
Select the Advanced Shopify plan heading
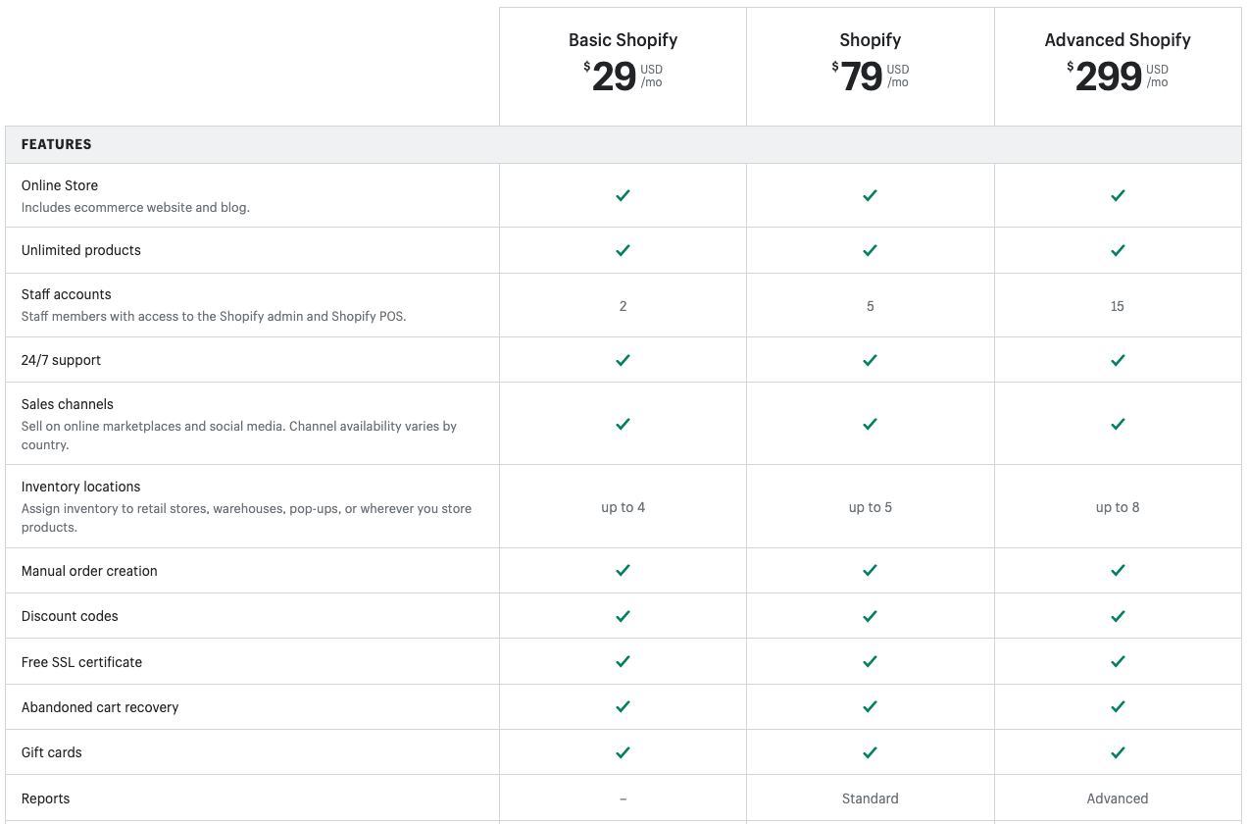pyautogui.click(x=1117, y=40)
